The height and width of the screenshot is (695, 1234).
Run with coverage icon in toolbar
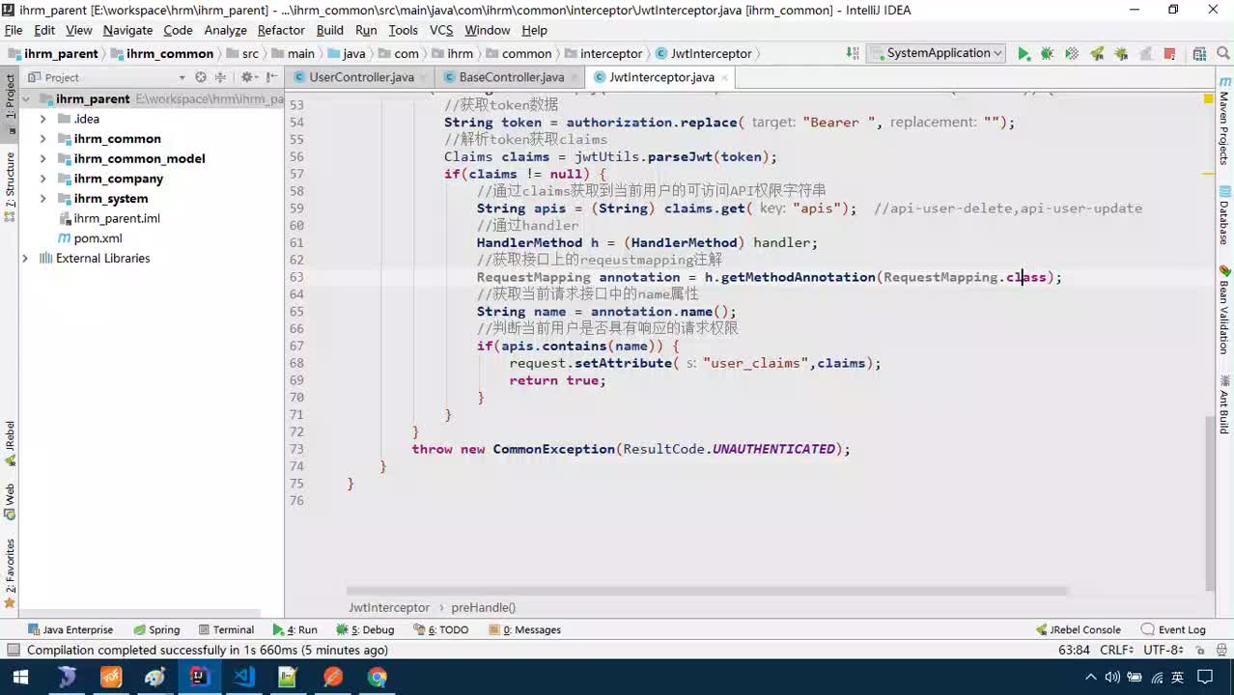pyautogui.click(x=1072, y=54)
